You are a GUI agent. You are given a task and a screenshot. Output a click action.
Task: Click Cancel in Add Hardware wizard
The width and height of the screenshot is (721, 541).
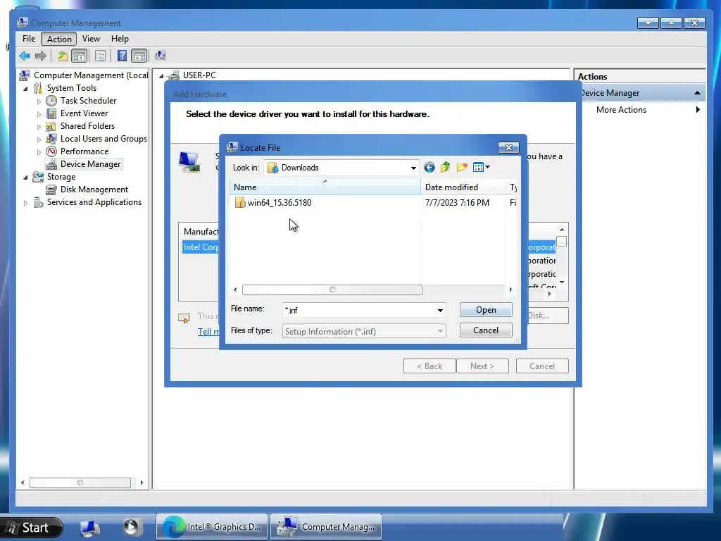pyautogui.click(x=542, y=366)
